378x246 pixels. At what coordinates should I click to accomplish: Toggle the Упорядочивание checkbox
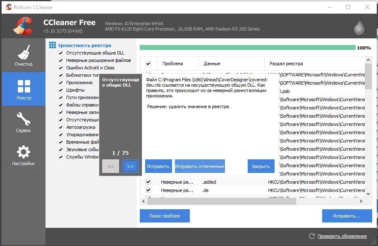pyautogui.click(x=61, y=135)
